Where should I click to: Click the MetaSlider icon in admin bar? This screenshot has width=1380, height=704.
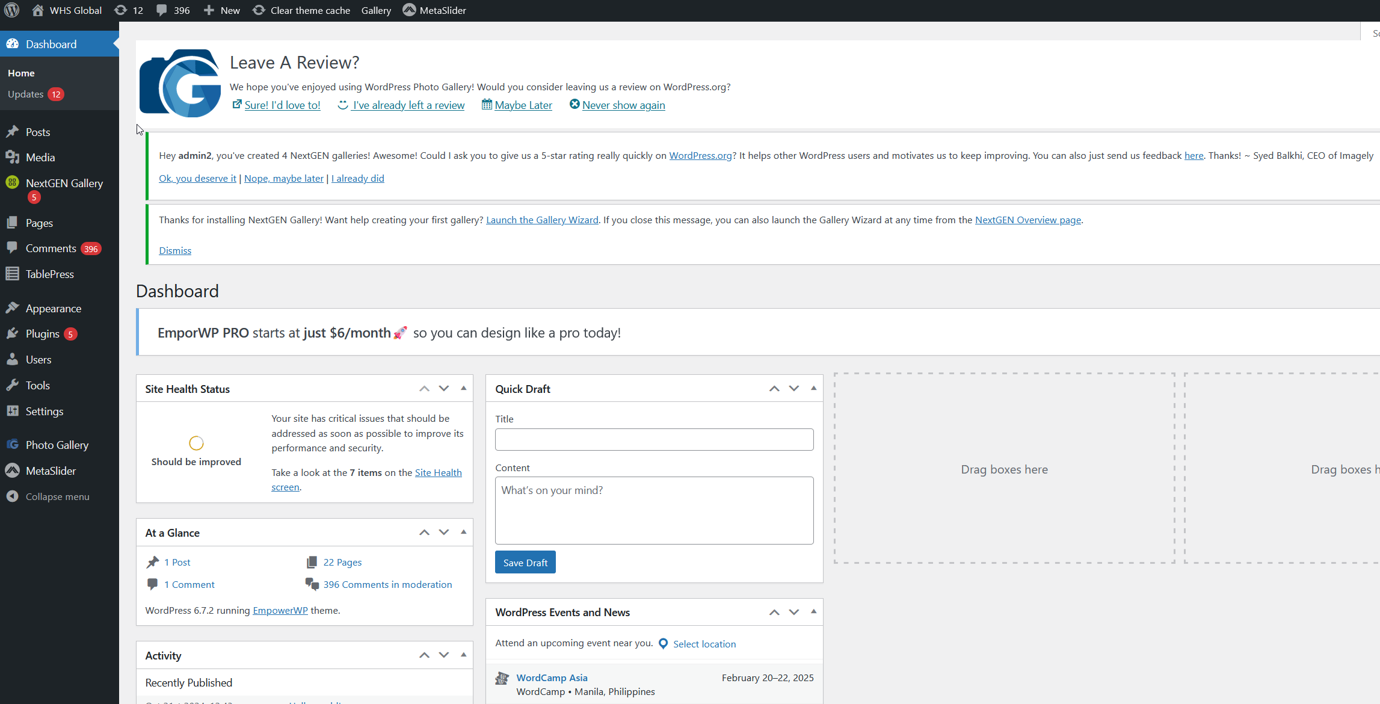coord(409,10)
